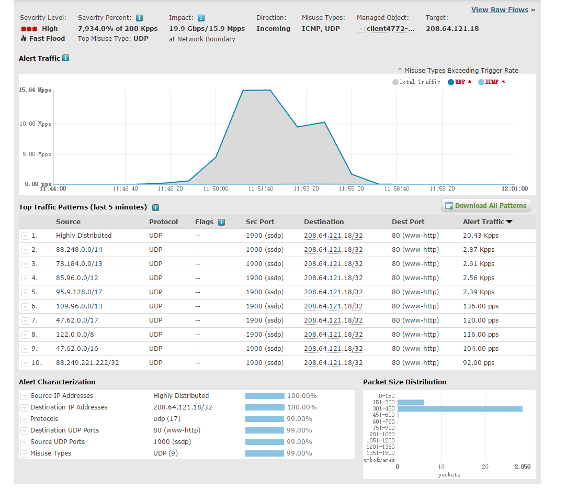Expand row 6 pattern menu for 109.96.0.0/13
This screenshot has width=566, height=488.
(25, 307)
